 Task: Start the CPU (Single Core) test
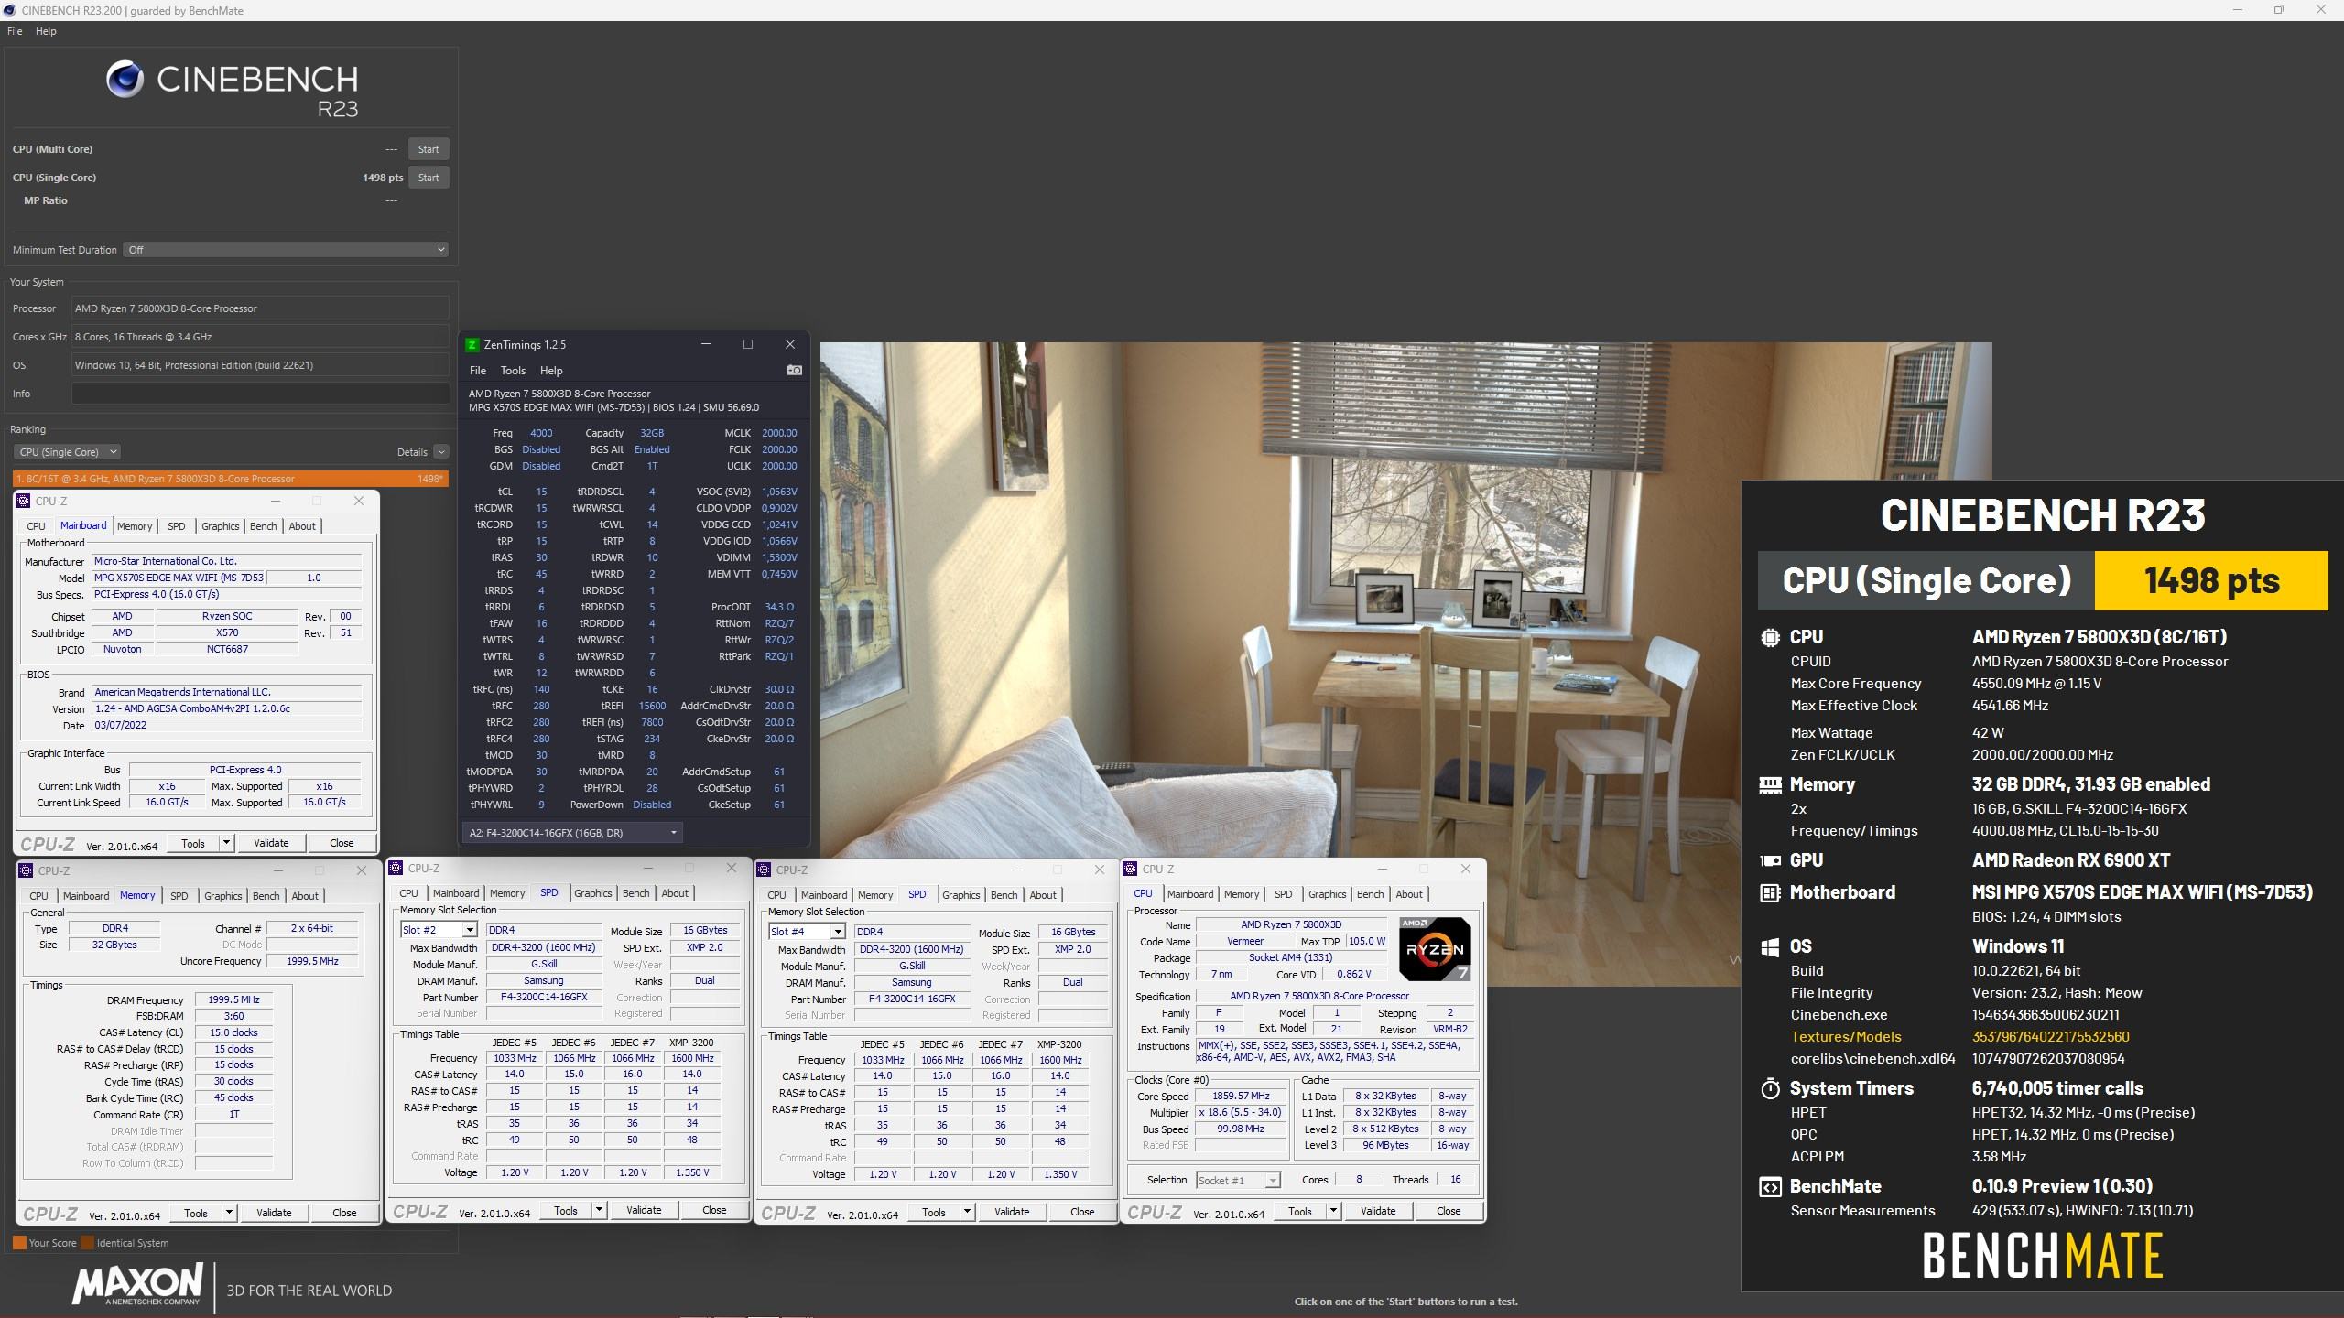click(429, 178)
